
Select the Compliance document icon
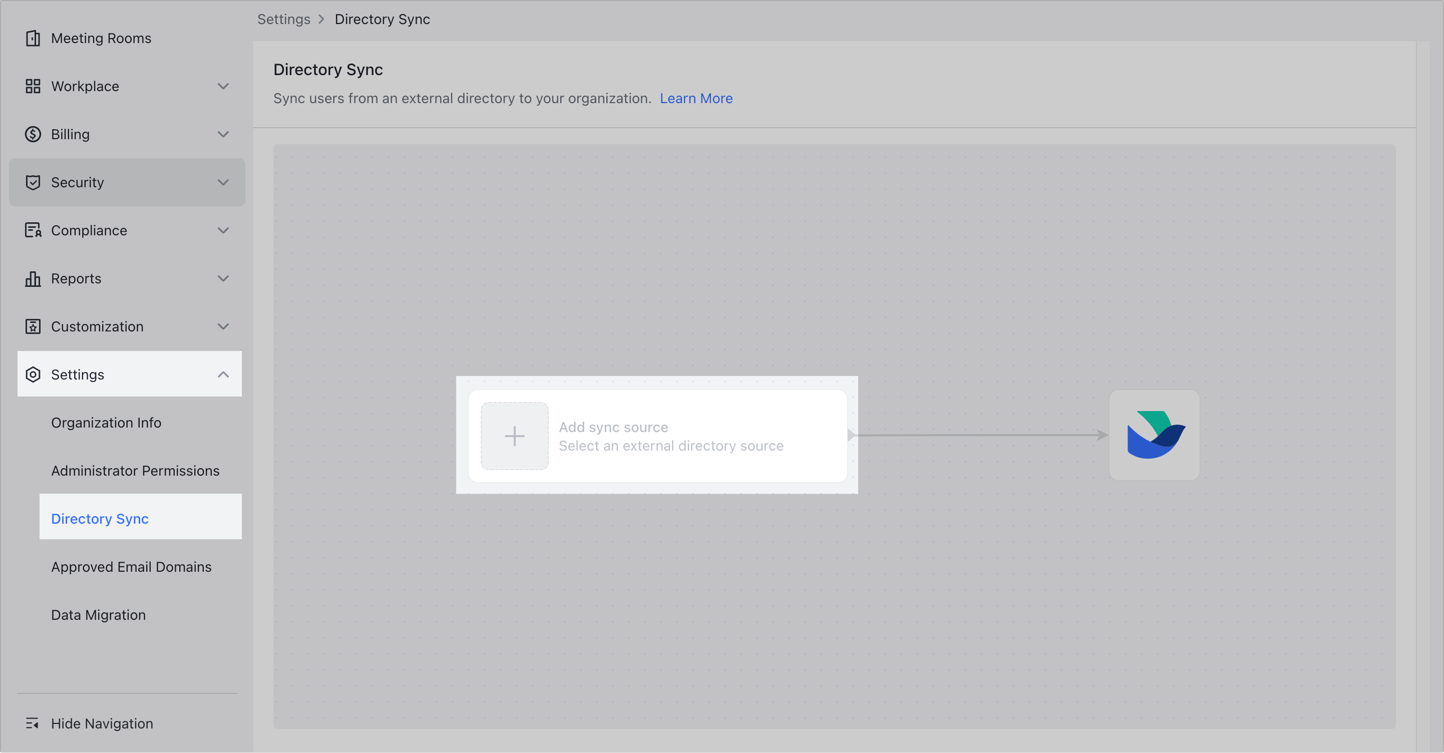33,230
